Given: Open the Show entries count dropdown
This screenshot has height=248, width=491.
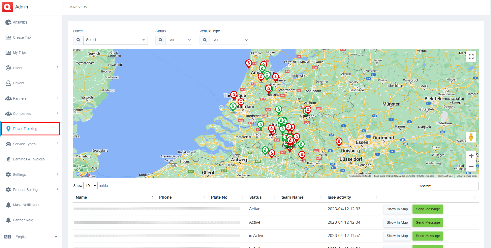Looking at the screenshot, I should point(91,186).
